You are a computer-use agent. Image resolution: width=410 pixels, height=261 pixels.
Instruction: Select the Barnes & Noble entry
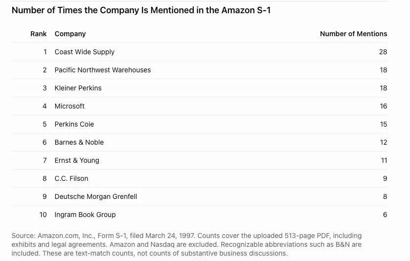click(x=79, y=142)
